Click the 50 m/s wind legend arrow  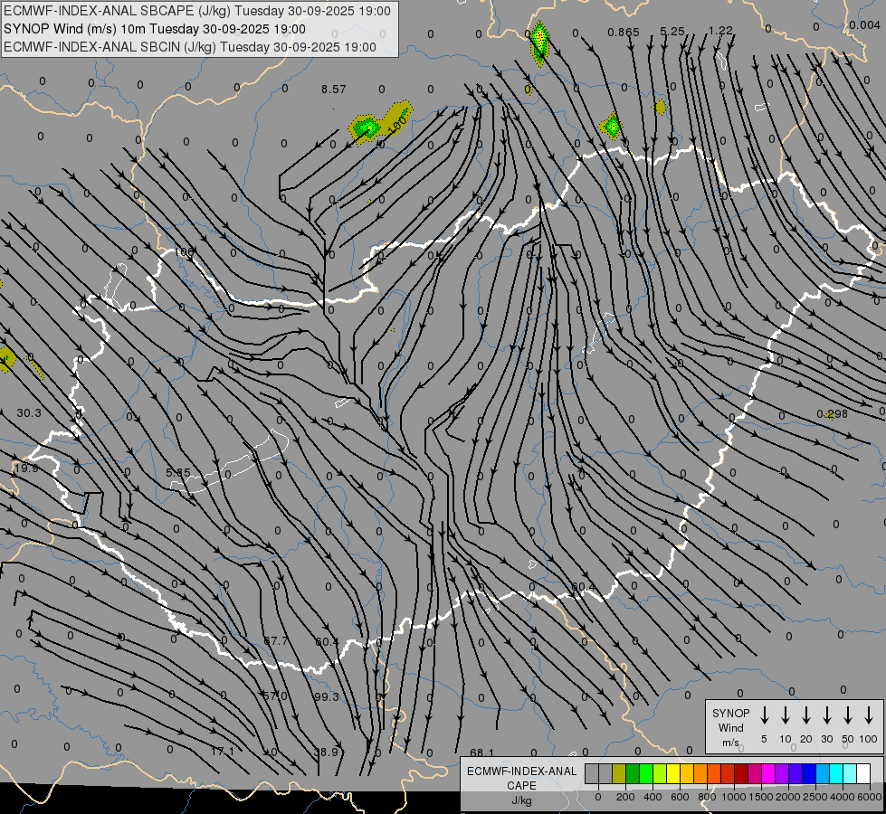pos(848,715)
